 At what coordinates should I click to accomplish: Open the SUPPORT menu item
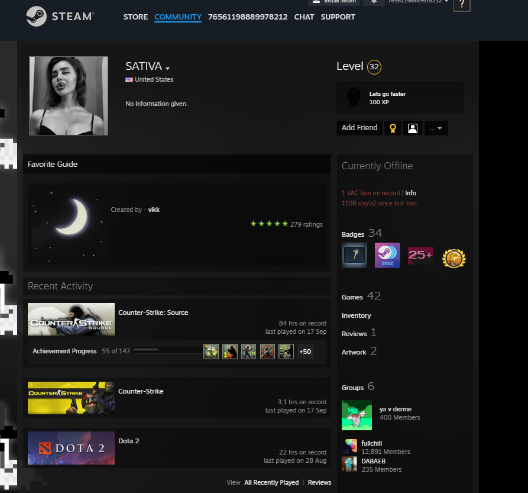338,17
